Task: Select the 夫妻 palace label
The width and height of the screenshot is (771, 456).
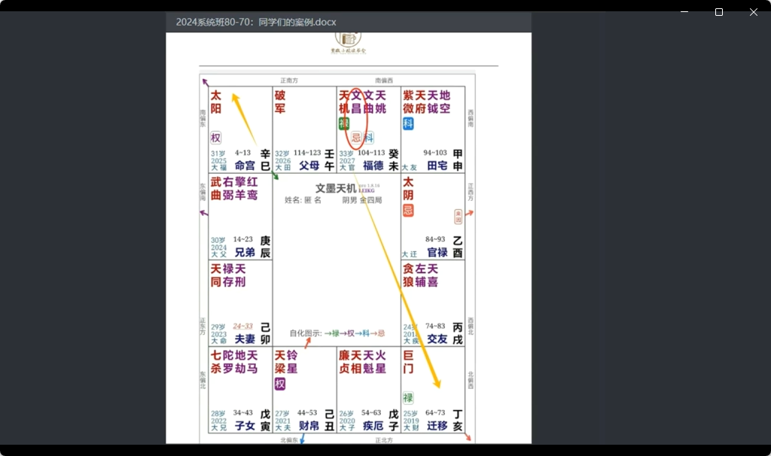Action: click(x=245, y=339)
